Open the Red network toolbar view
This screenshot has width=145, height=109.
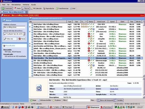[x=73, y=8]
